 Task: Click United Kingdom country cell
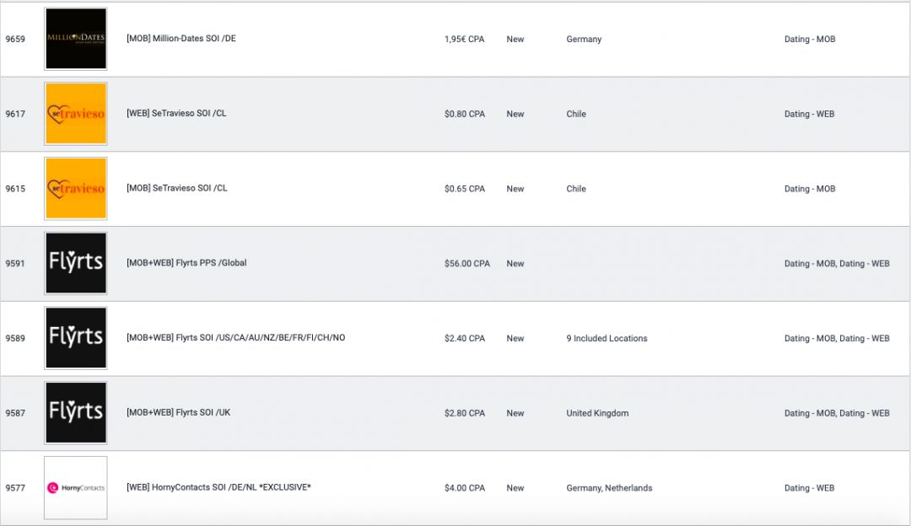pyautogui.click(x=597, y=414)
